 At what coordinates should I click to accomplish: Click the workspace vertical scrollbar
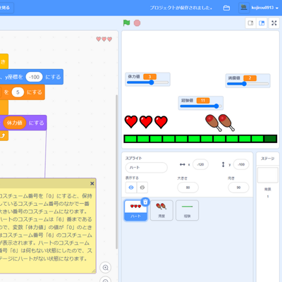tap(116, 171)
